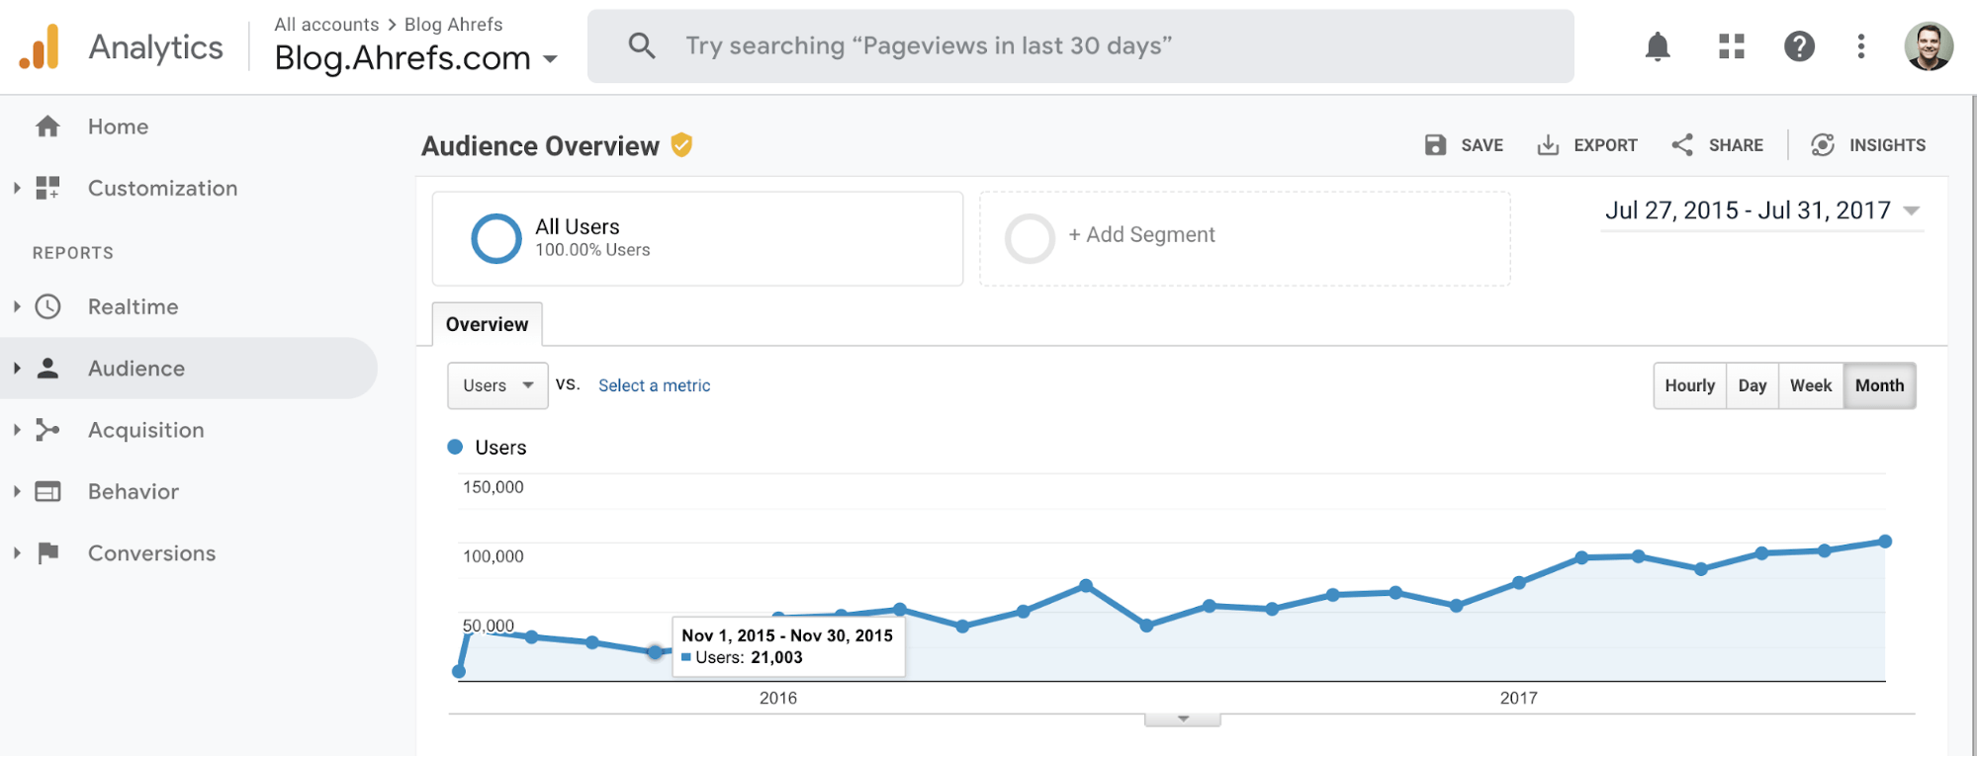Image resolution: width=1977 pixels, height=757 pixels.
Task: Open the Insights panel
Action: tap(1868, 145)
